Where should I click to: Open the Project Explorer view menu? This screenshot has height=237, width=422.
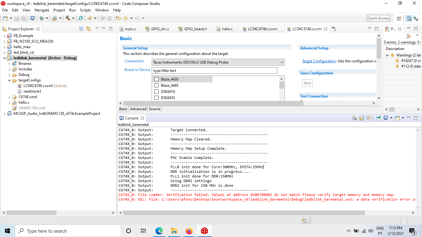97,29
